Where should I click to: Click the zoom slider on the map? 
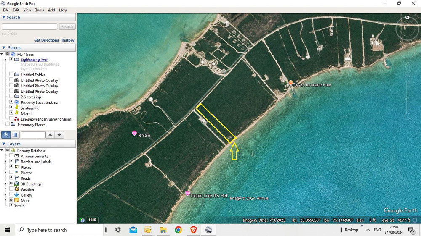407,97
